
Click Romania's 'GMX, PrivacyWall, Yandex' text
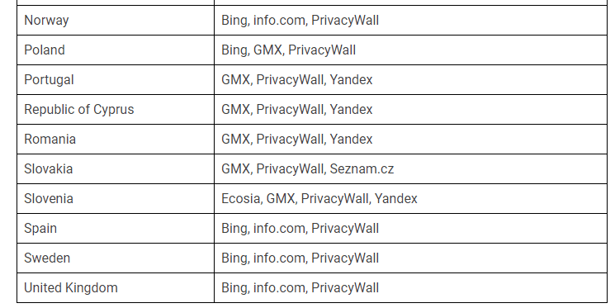tap(297, 140)
